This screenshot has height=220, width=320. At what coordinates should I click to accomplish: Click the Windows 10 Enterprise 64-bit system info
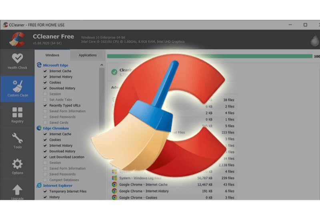(103, 37)
